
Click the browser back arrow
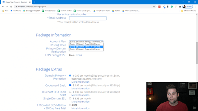pyautogui.click(x=3, y=7)
